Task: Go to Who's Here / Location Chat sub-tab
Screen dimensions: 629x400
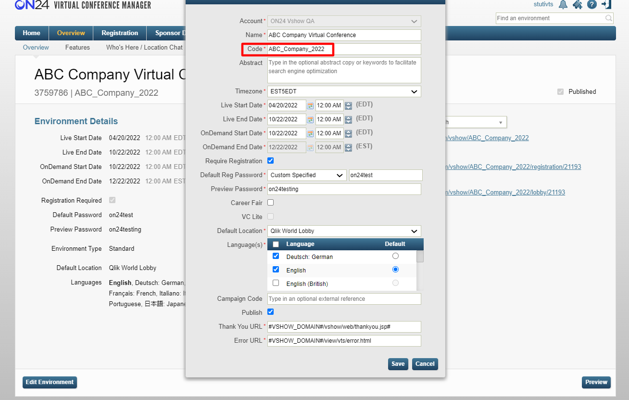Action: pyautogui.click(x=144, y=48)
